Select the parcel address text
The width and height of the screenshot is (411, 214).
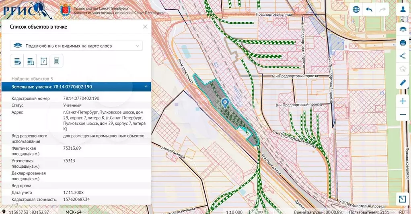pos(104,120)
